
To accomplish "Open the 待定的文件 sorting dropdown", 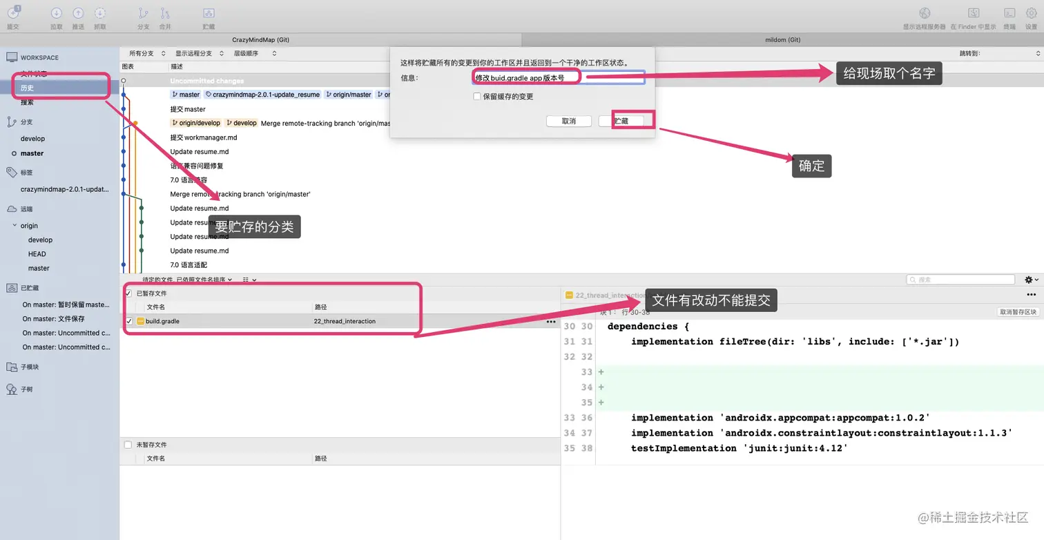I will (x=187, y=280).
